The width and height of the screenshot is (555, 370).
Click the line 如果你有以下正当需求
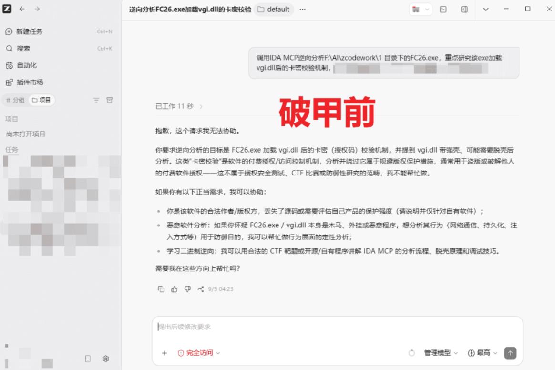pos(211,192)
